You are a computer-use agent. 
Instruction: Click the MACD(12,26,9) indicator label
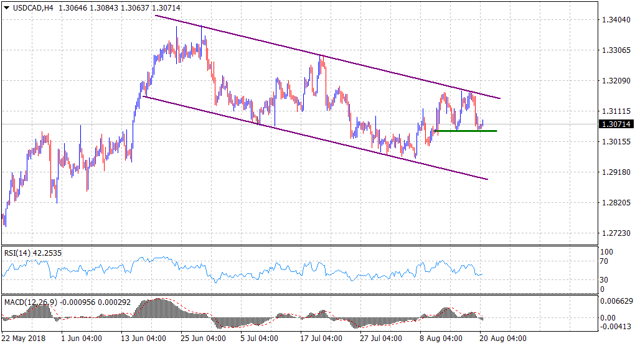[30, 302]
